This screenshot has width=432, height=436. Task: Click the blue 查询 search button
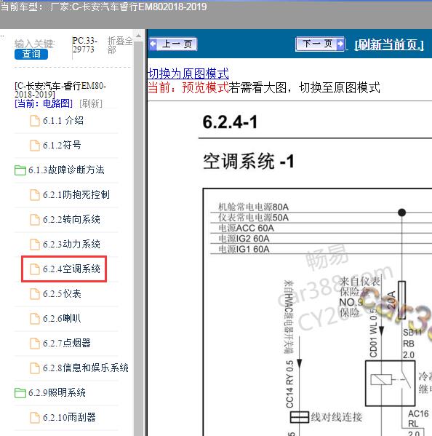(31, 54)
